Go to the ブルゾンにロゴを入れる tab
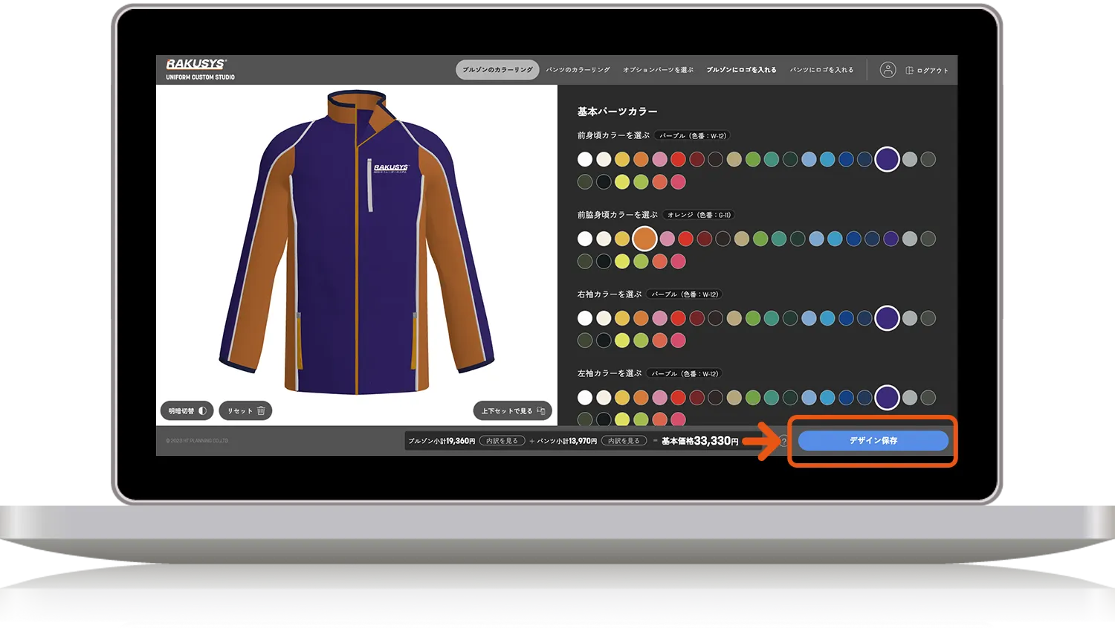 pos(741,70)
